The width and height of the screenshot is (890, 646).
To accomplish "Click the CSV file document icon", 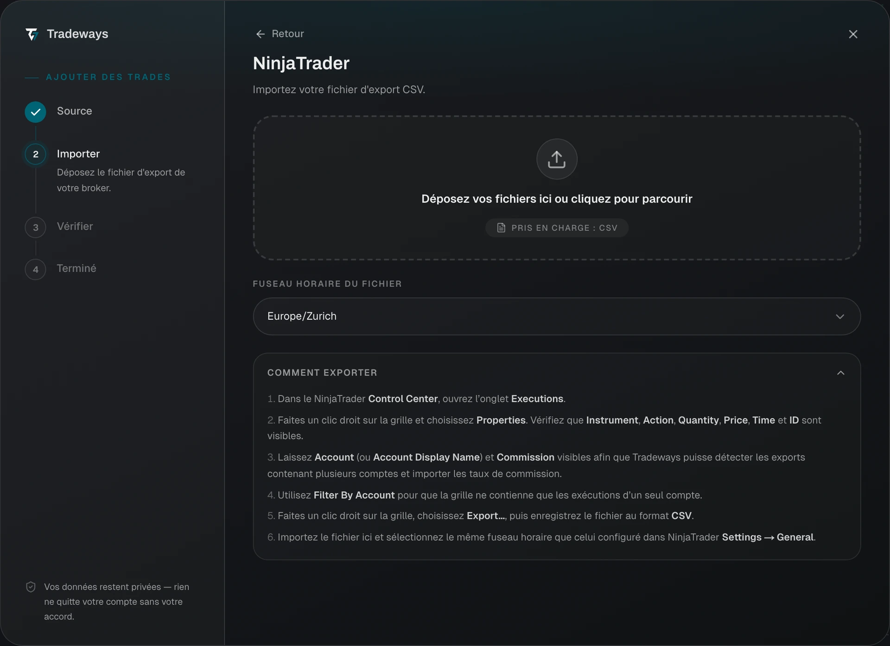I will [x=501, y=228].
